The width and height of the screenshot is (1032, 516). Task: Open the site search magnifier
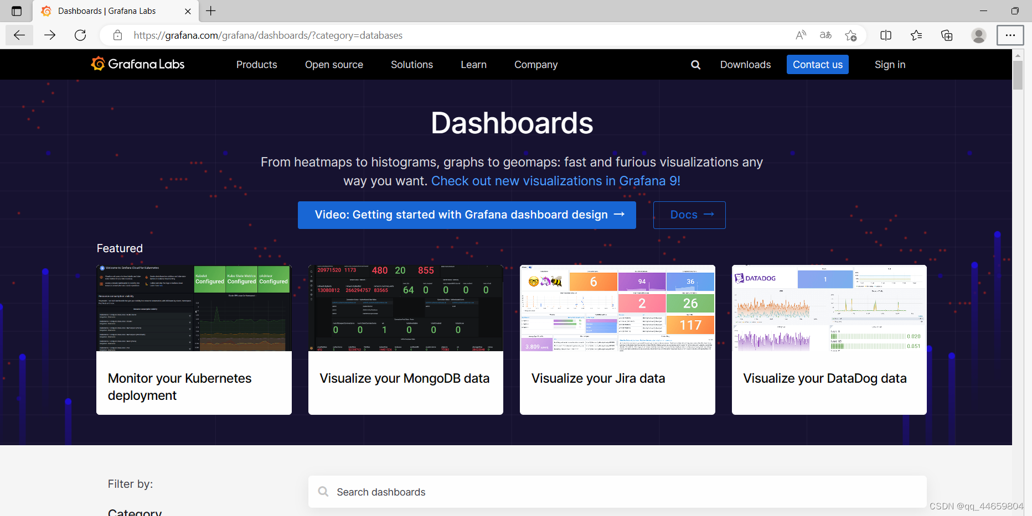[x=695, y=65]
